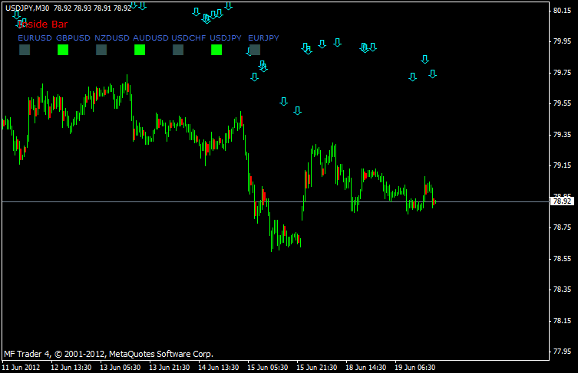Screen dimensions: 578x373
Task: Click the 79.75 price axis label
Action: coord(562,73)
